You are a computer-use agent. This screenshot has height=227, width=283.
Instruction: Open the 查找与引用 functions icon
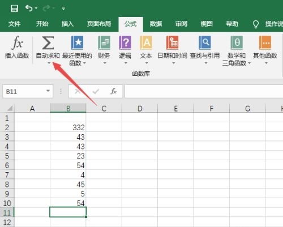tap(205, 43)
